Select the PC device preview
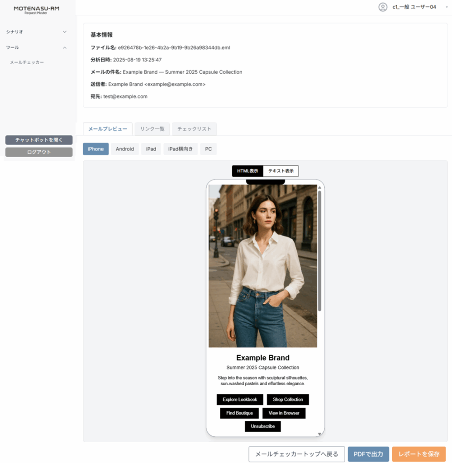The height and width of the screenshot is (463, 452). (x=208, y=149)
